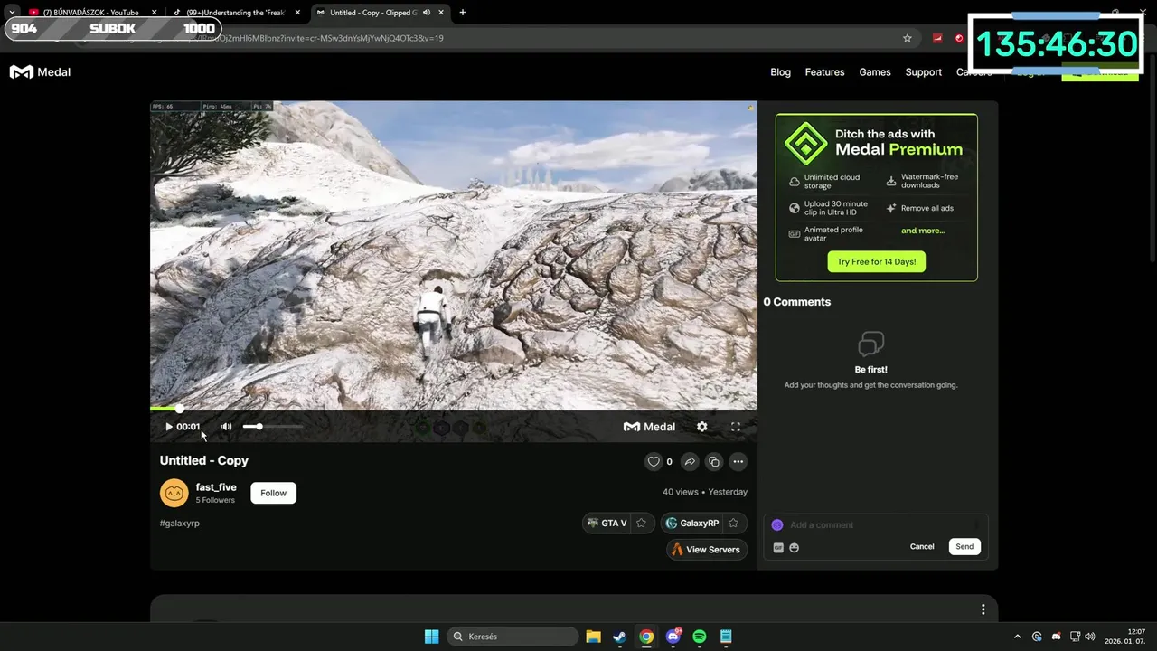Viewport: 1157px width, 651px height.
Task: Close the Understanding the 'Freak' tab
Action: point(298,13)
